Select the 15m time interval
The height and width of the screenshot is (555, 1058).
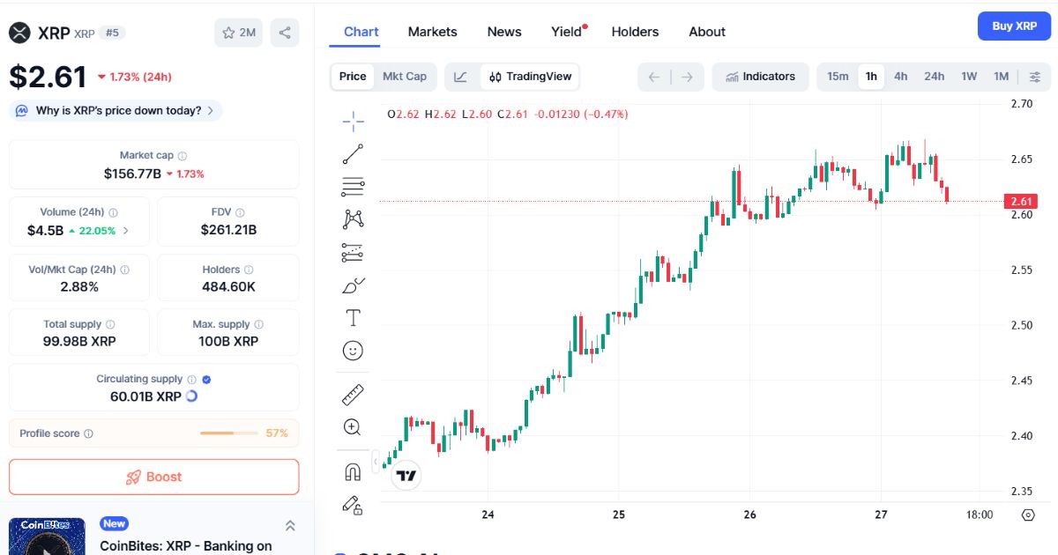[838, 77]
